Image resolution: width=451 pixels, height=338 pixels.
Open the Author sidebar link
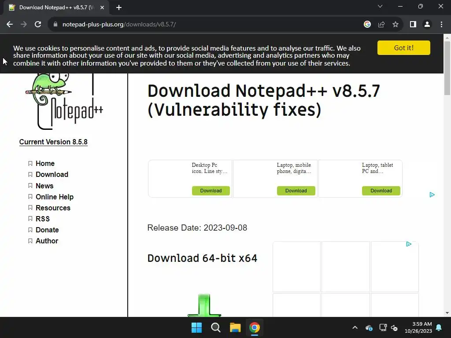point(47,241)
